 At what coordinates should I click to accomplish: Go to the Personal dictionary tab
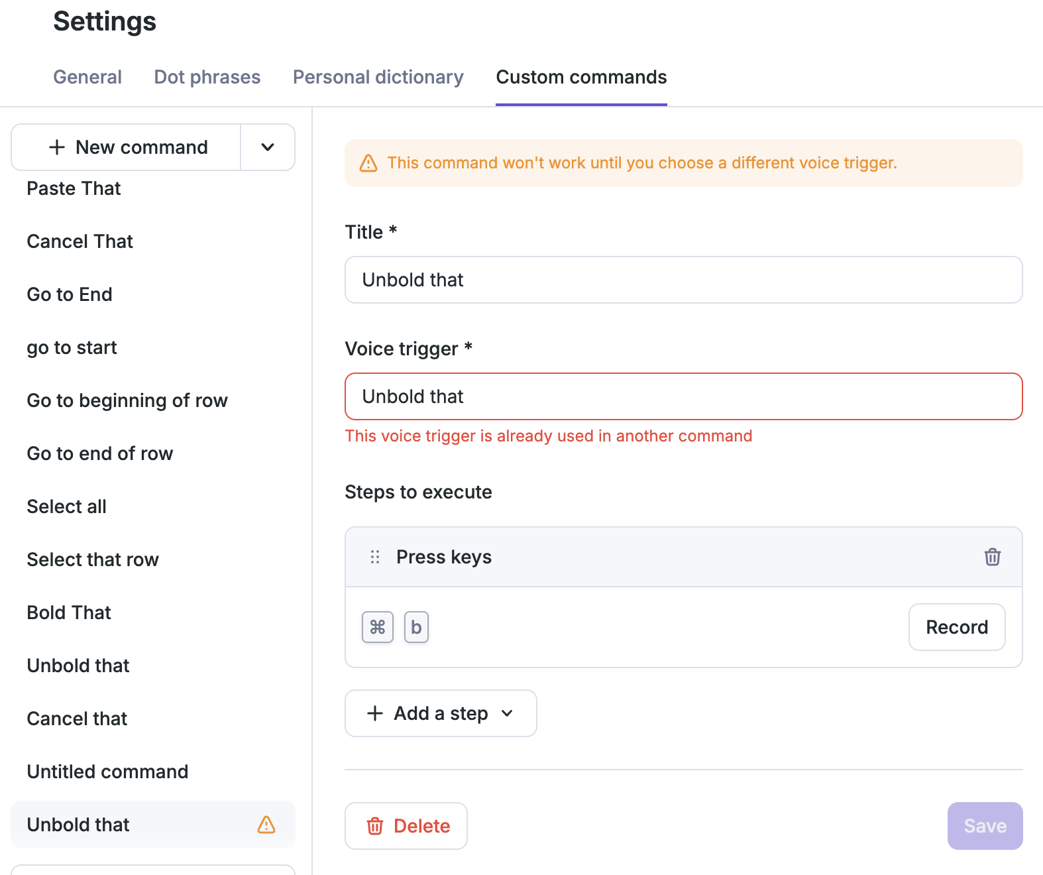pyautogui.click(x=378, y=77)
